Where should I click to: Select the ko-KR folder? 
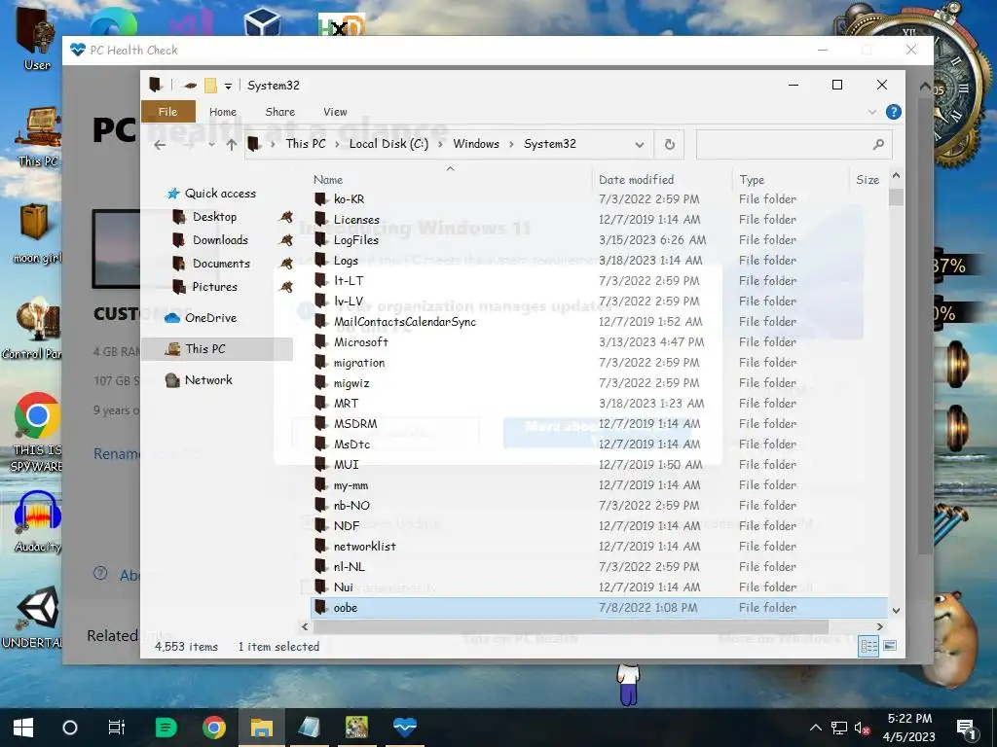[349, 198]
